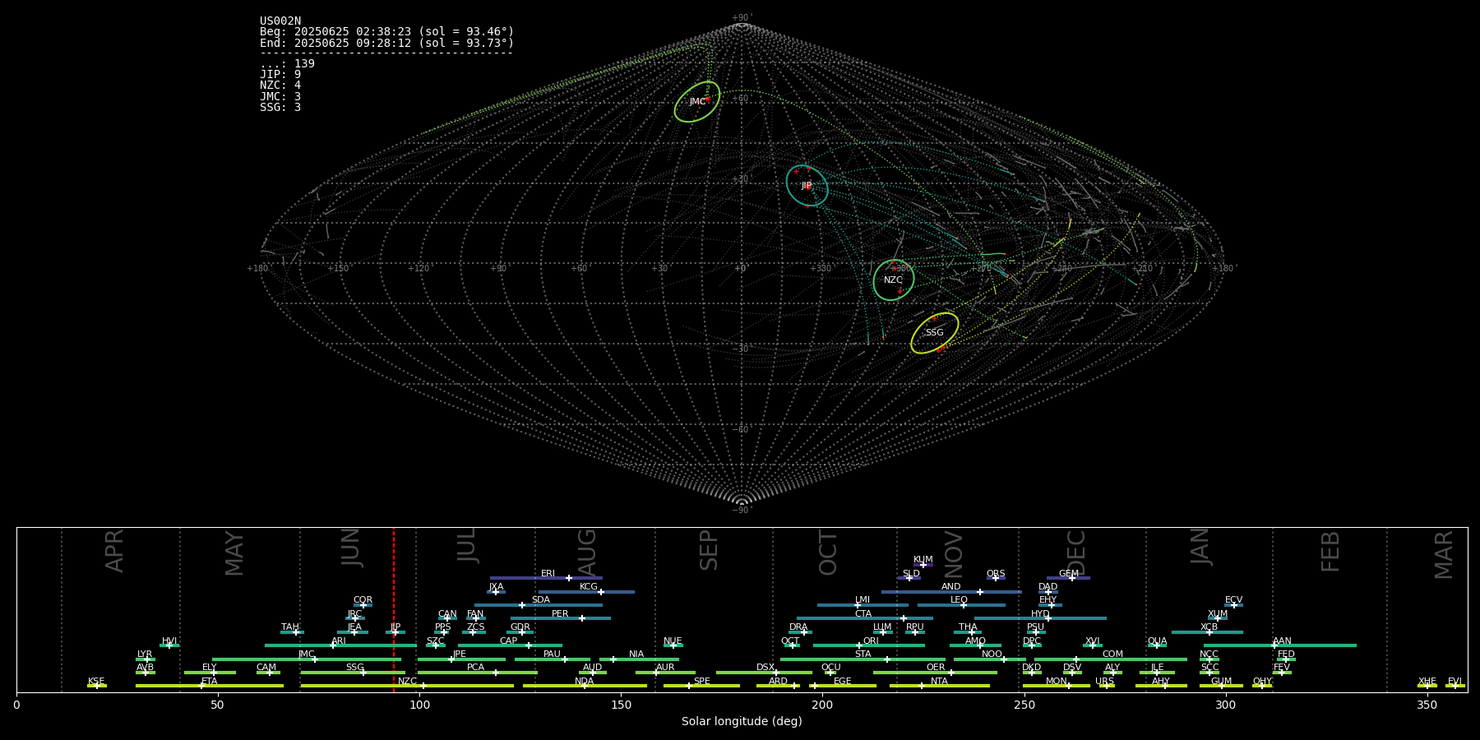Click the DEC month label
This screenshot has height=740, width=1480.
(x=1076, y=553)
